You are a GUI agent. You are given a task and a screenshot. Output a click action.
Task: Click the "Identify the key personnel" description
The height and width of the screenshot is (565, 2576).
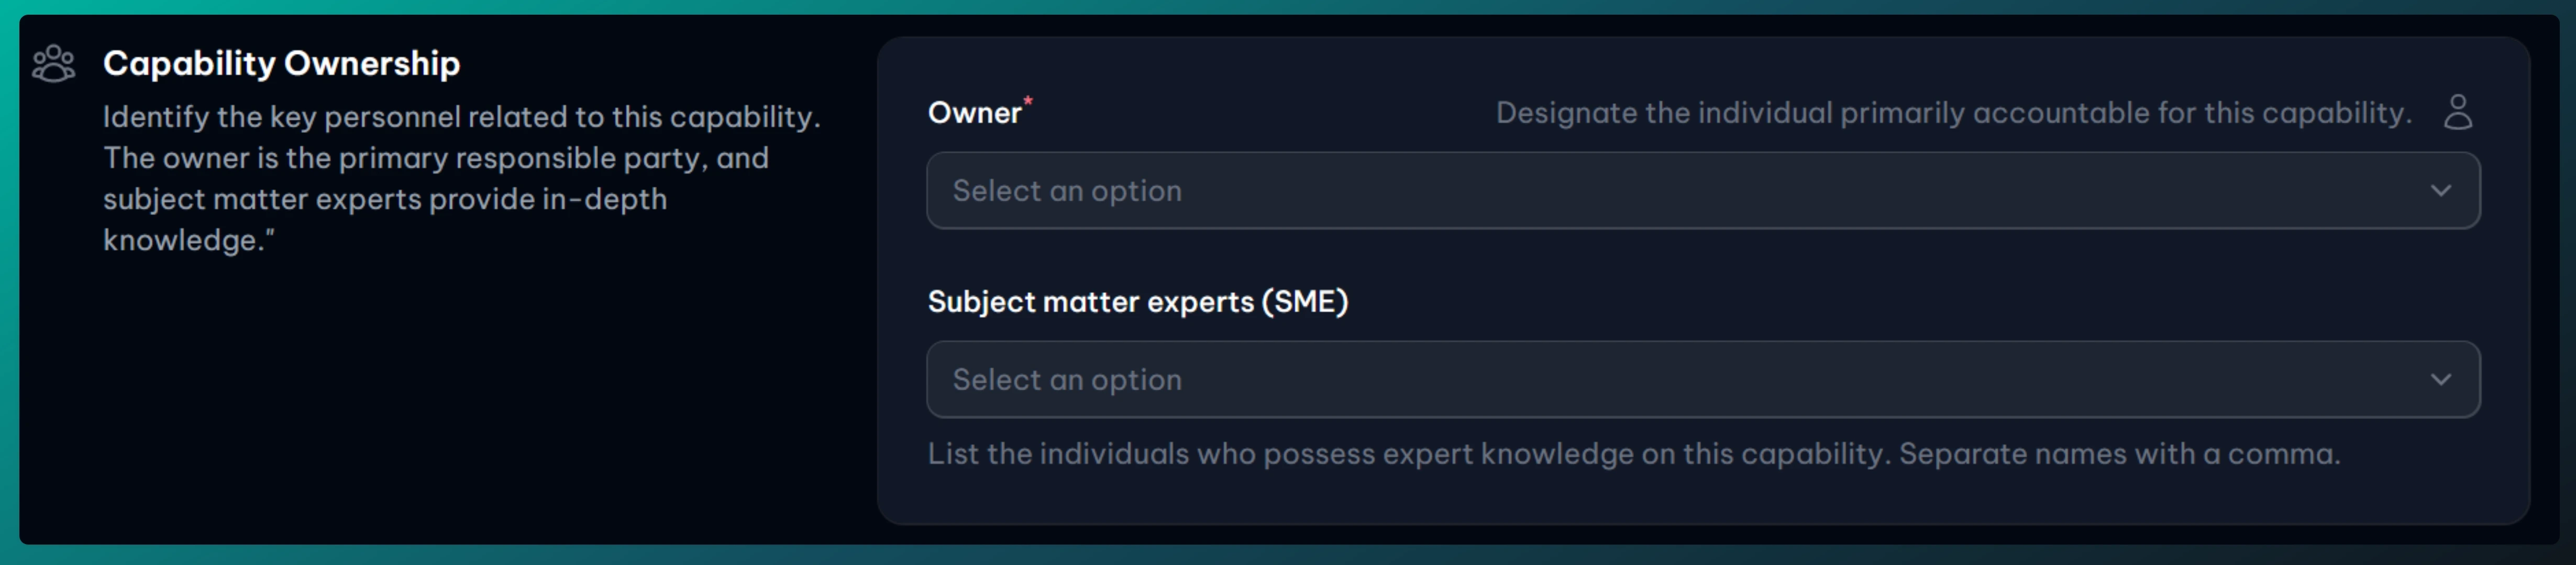point(461,117)
